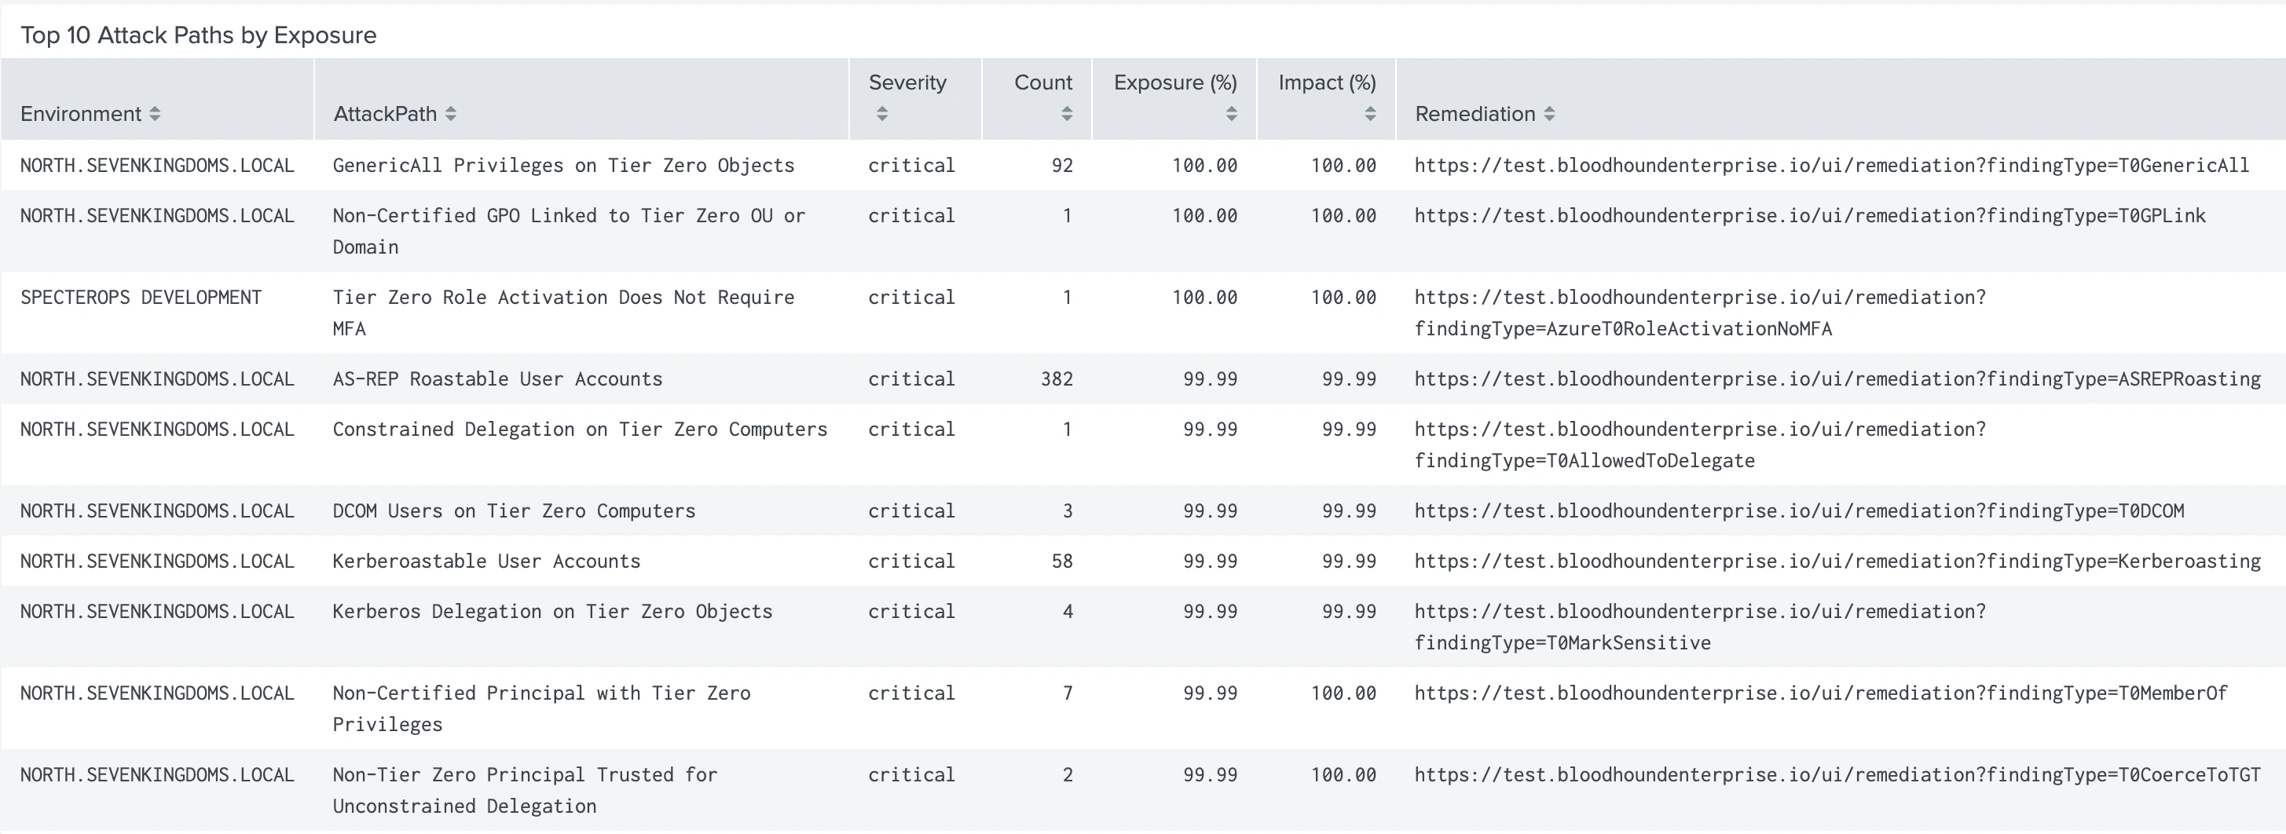Click the count value 382
This screenshot has width=2286, height=834.
coord(1057,379)
